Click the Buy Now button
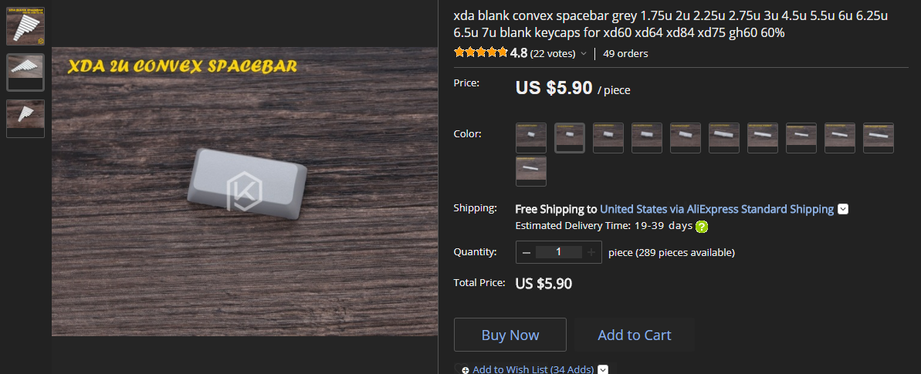 [x=510, y=335]
